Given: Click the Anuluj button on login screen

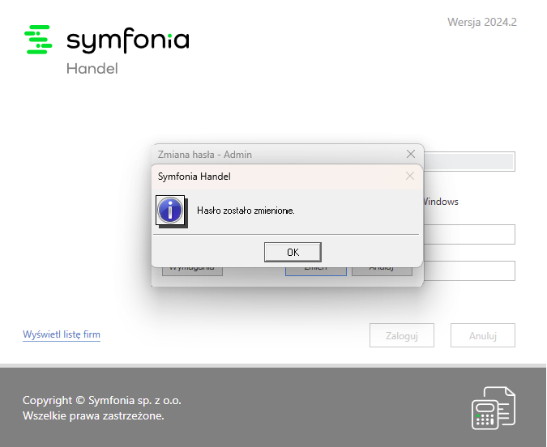Looking at the screenshot, I should (483, 335).
